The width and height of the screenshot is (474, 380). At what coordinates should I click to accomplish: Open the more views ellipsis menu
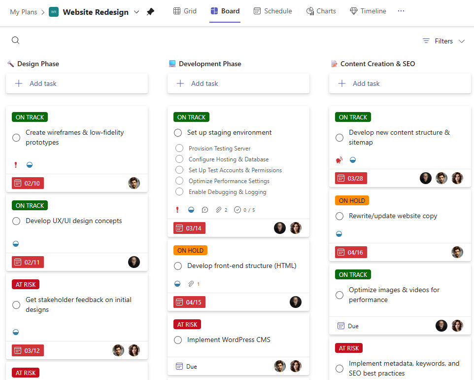click(x=401, y=11)
